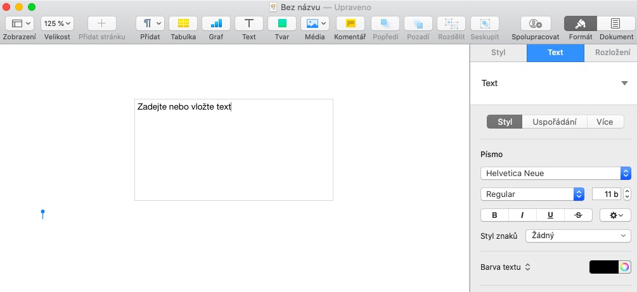Click the yellow minimize window button

(x=18, y=7)
